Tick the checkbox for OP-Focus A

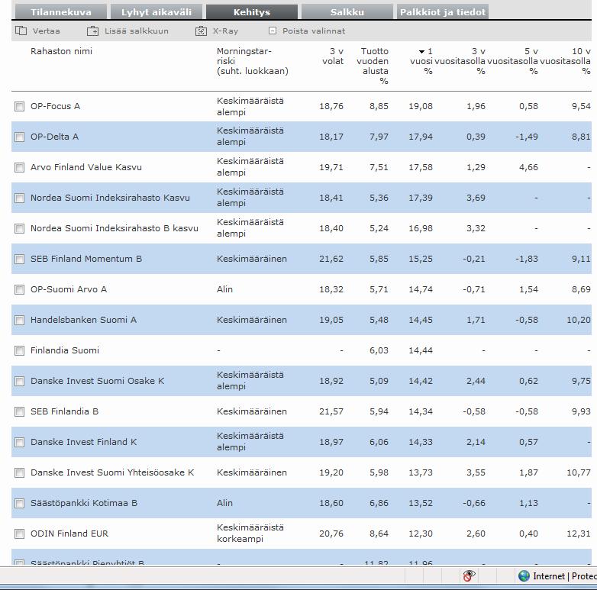point(19,106)
